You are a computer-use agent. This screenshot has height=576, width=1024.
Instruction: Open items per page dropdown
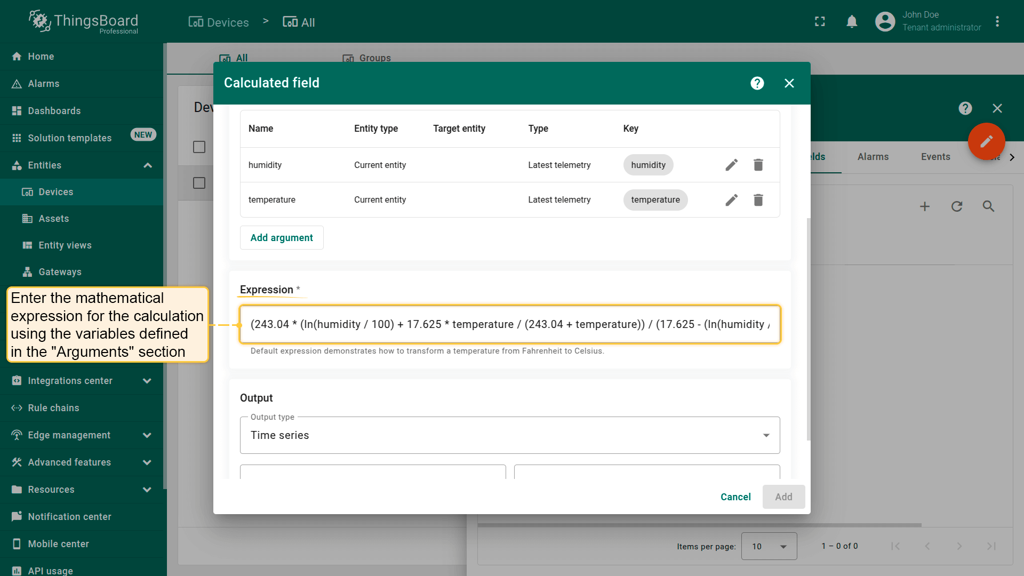point(769,546)
